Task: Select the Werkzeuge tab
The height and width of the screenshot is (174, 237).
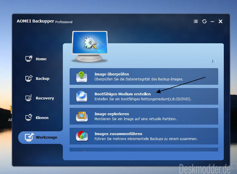Action: click(41, 137)
